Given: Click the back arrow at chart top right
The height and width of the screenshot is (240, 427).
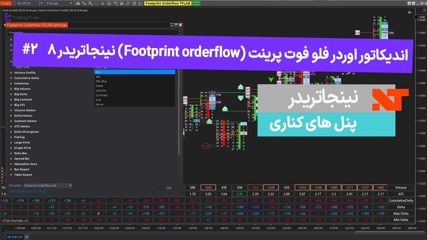Looking at the screenshot, I should tap(410, 12).
